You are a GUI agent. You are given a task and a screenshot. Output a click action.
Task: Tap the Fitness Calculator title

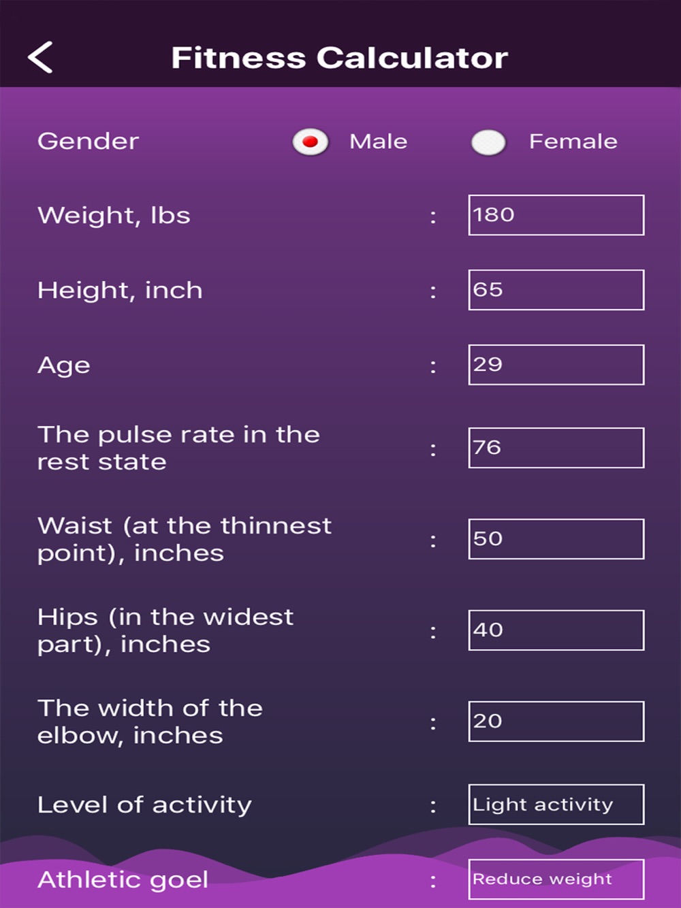click(340, 58)
